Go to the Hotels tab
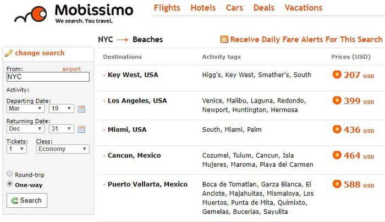Image resolution: width=385 pixels, height=222 pixels. (203, 8)
